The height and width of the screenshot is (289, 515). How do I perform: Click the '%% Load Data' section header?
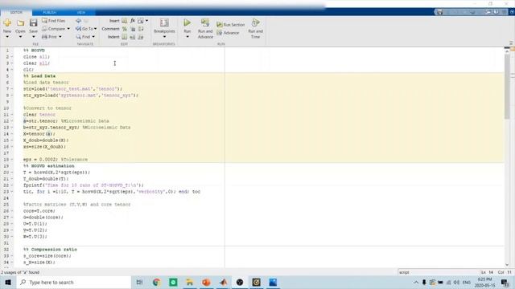point(39,76)
